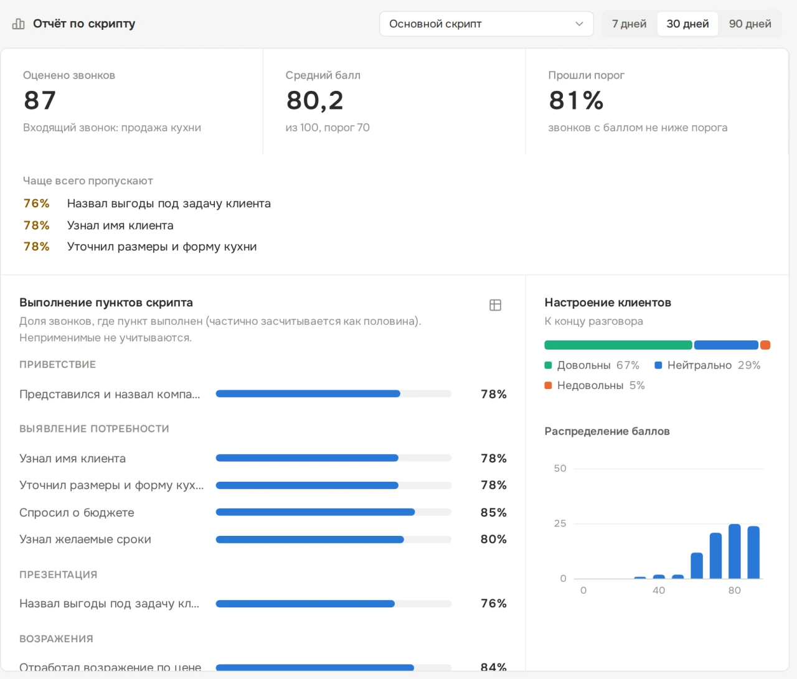This screenshot has width=797, height=679.
Task: Click the tallest bar in score distribution chart
Action: tap(735, 551)
